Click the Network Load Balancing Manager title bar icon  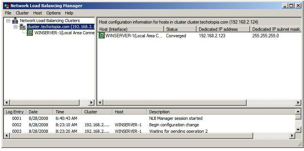tap(7, 6)
